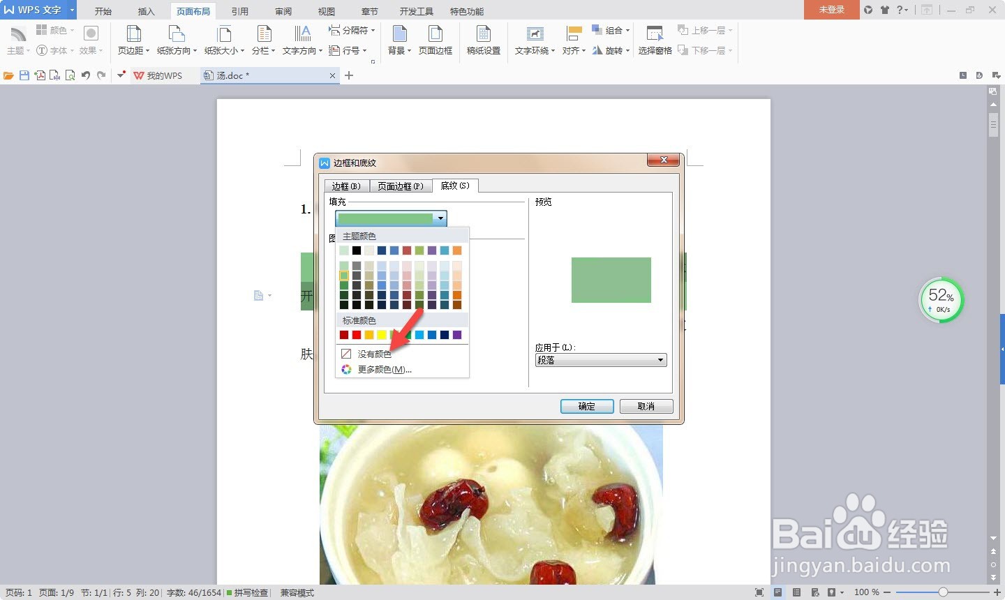Image resolution: width=1005 pixels, height=600 pixels.
Task: Click the print icon in quick toolbar
Action: point(54,75)
